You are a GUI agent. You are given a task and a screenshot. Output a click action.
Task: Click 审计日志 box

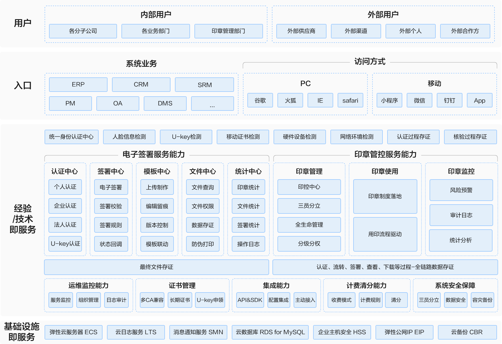tap(461, 215)
